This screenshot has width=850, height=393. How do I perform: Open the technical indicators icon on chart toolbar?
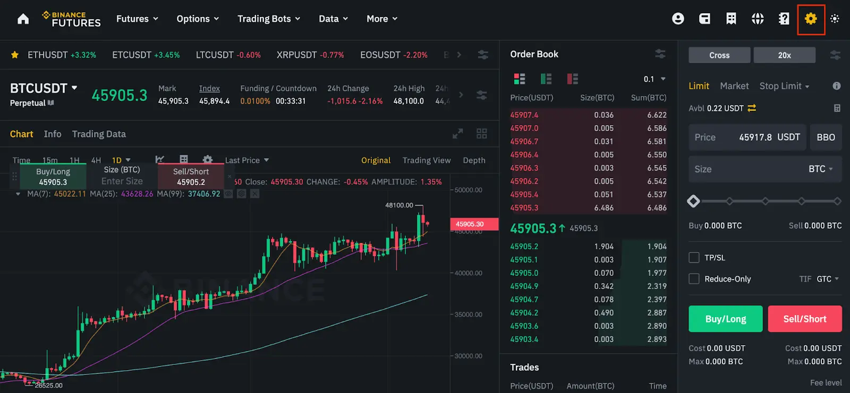point(160,160)
